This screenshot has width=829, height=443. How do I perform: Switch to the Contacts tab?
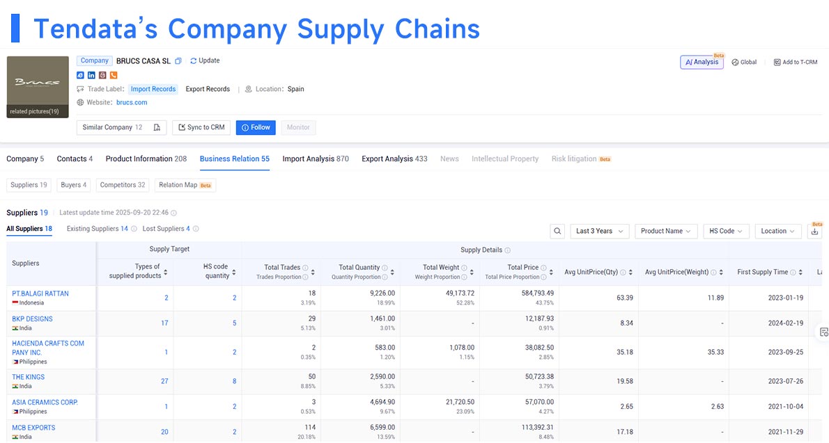click(75, 159)
